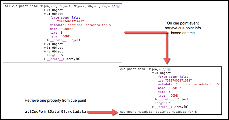Collapse the 'All cue point info' array

[41, 6]
